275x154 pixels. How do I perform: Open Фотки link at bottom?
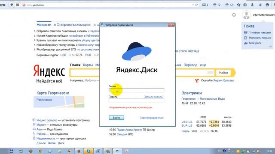pos(52,143)
